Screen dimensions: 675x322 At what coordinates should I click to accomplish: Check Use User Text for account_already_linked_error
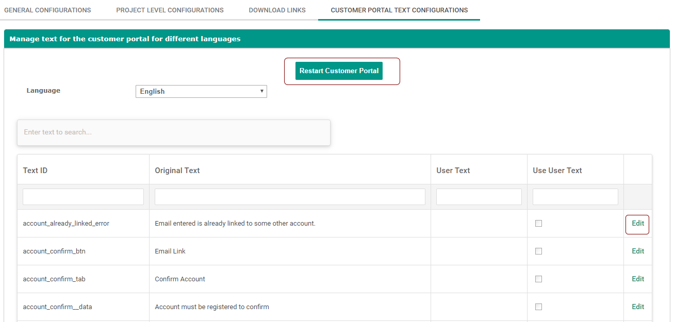click(x=538, y=224)
